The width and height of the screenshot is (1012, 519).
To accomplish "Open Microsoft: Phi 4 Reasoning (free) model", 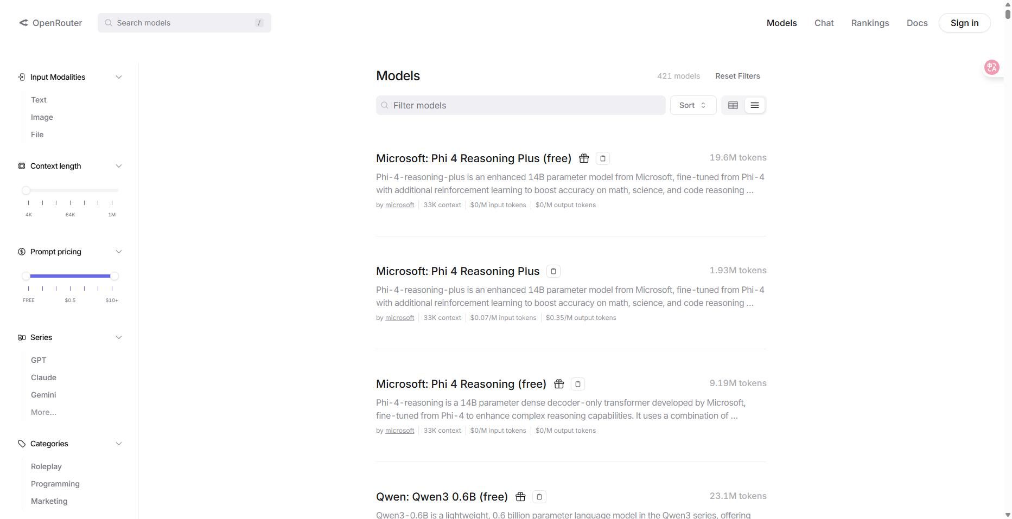I will 461,384.
